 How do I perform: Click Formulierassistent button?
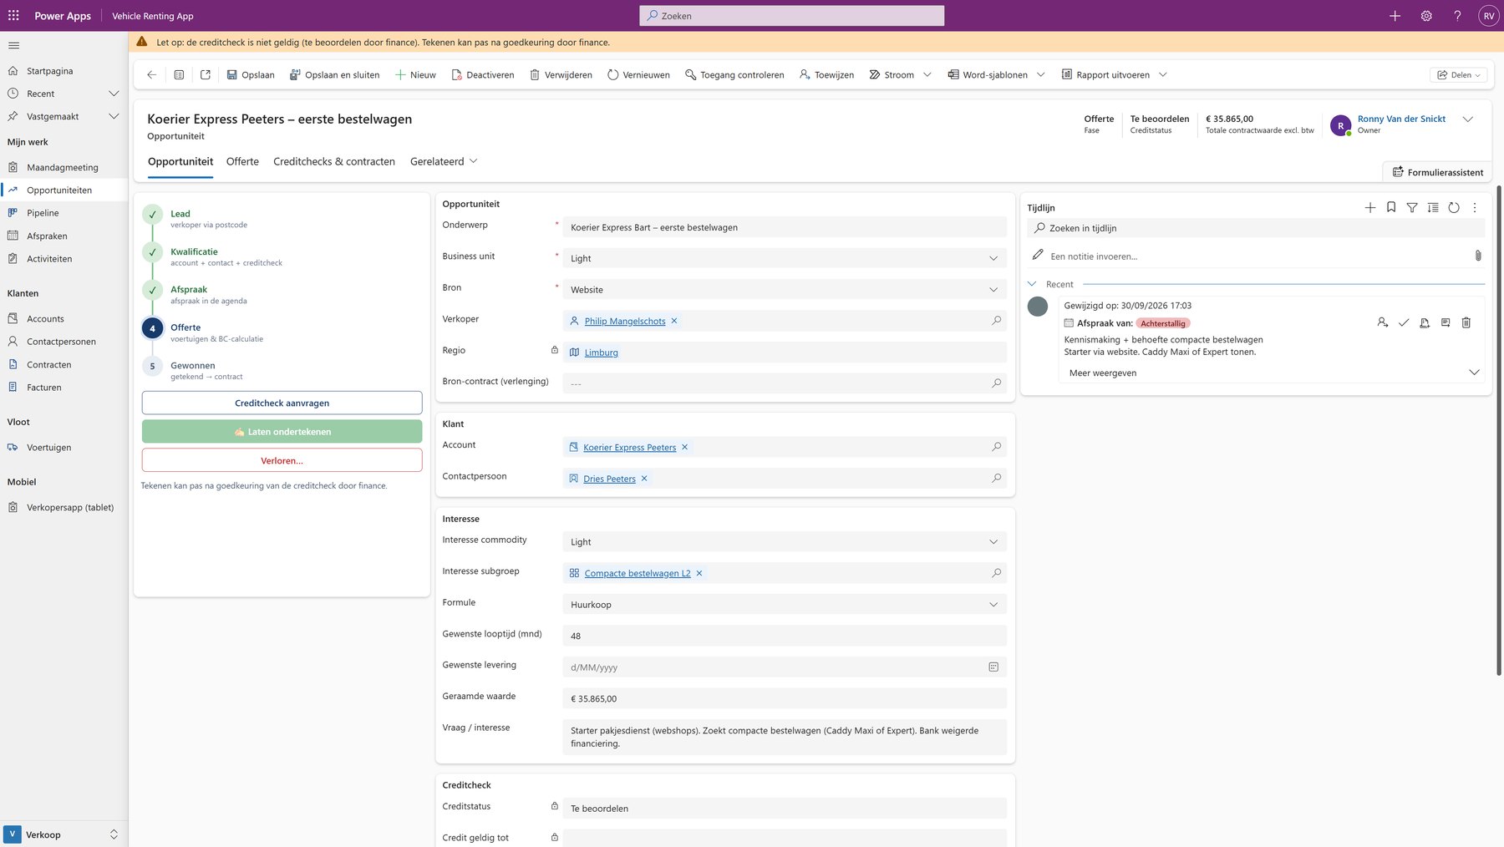1438,172
